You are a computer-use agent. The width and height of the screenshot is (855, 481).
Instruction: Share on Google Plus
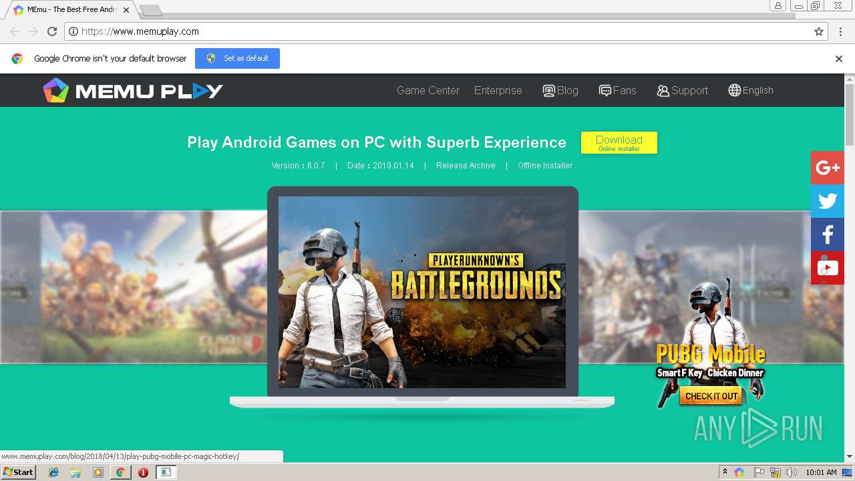coord(828,168)
